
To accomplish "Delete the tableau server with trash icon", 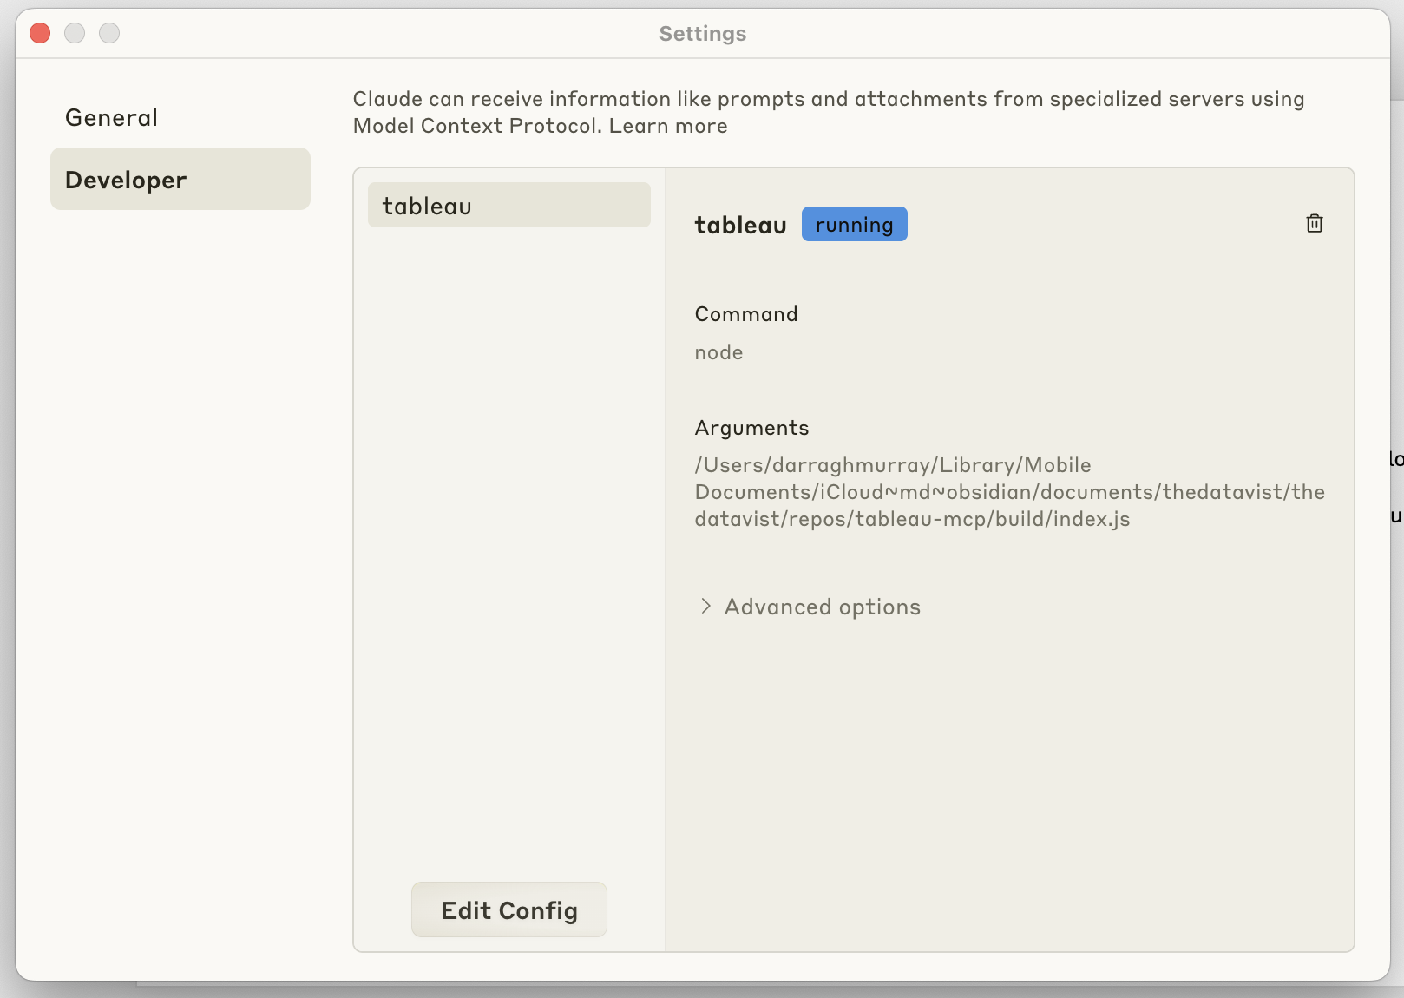I will pos(1314,224).
